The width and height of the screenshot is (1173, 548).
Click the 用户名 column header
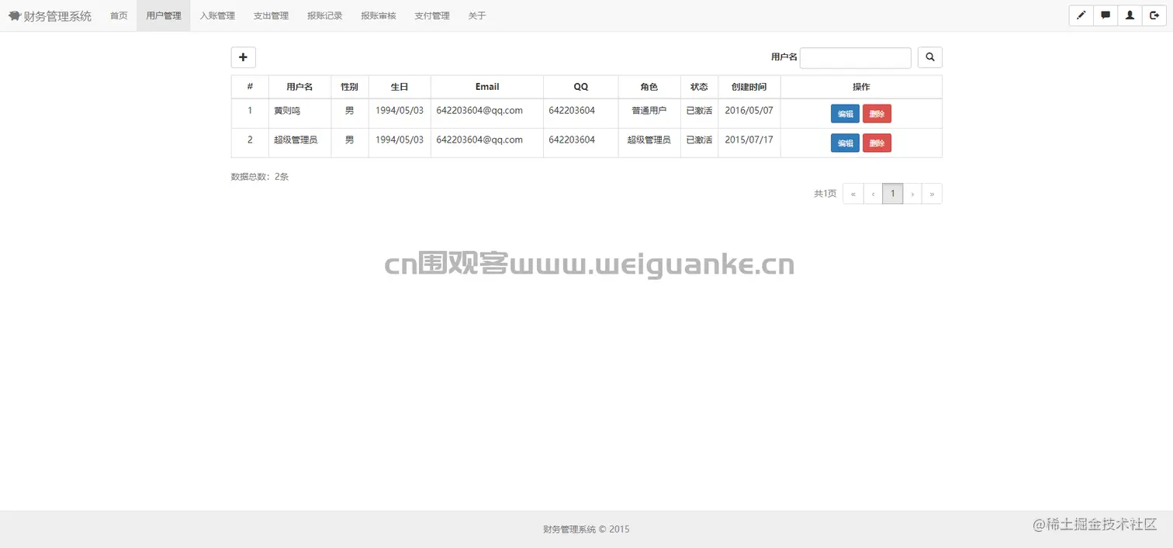coord(299,87)
